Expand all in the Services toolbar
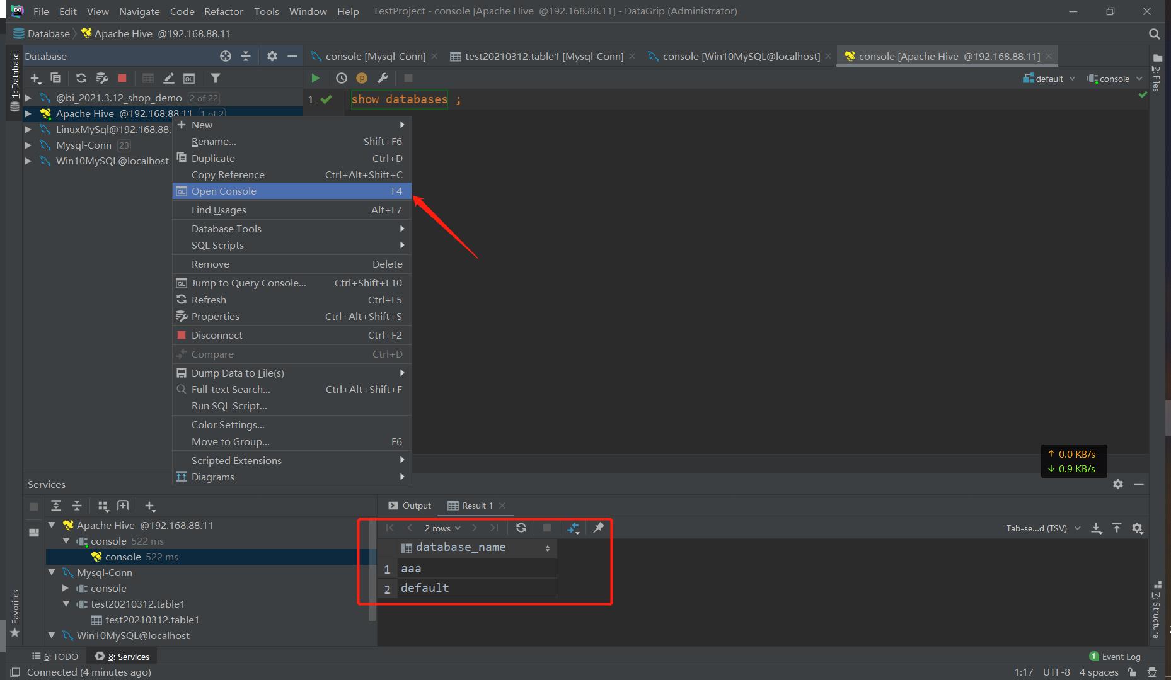The image size is (1171, 680). pos(56,506)
